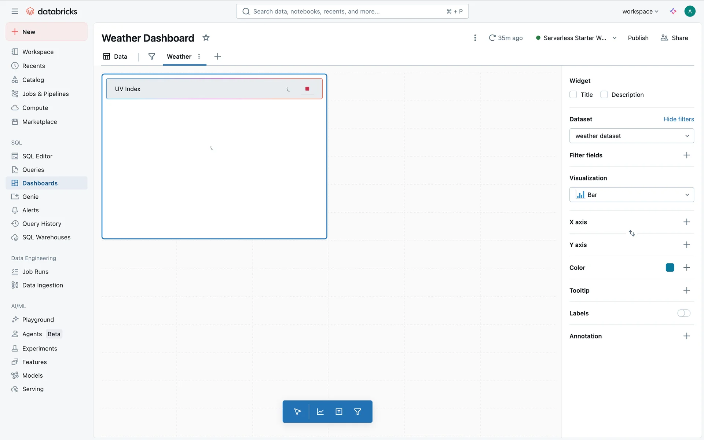Expand the Bar visualization type dropdown

tap(631, 195)
